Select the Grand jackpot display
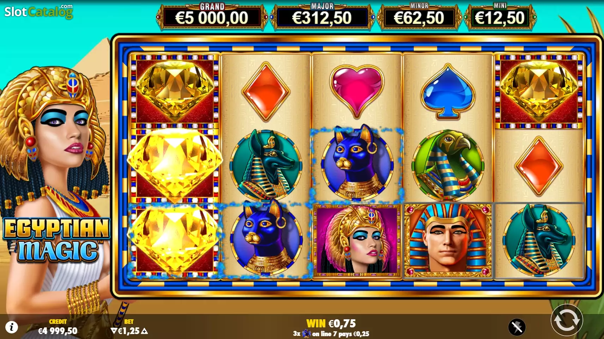The width and height of the screenshot is (604, 339). [212, 16]
